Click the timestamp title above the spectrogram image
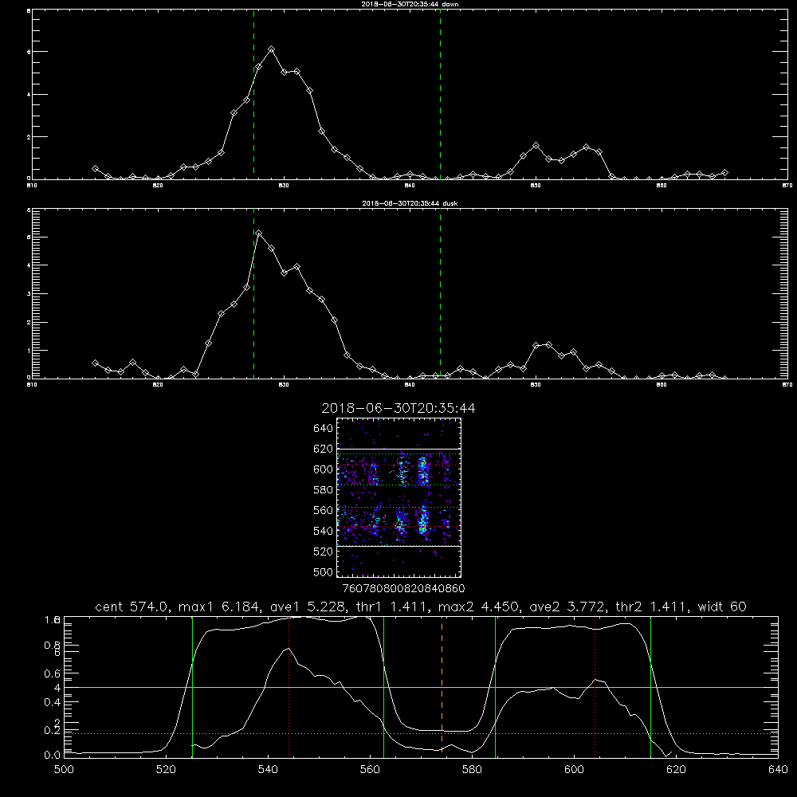Image resolution: width=797 pixels, height=797 pixels. coord(398,408)
